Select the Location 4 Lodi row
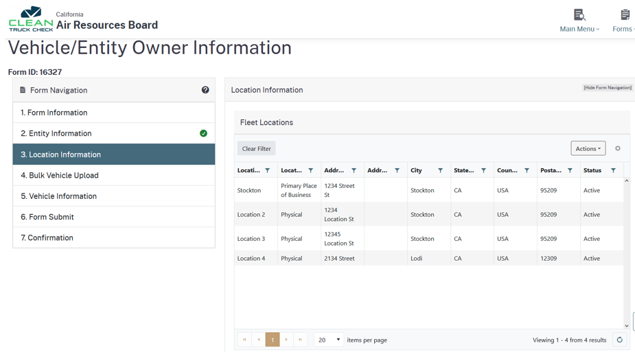 click(428, 259)
